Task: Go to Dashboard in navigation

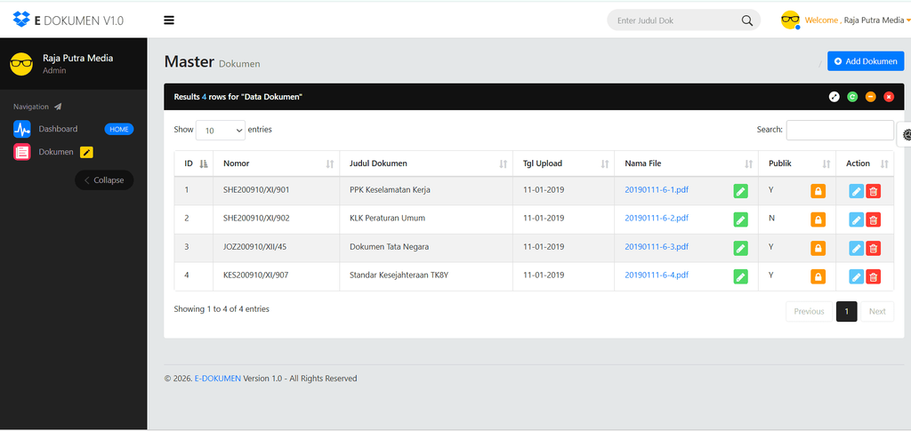Action: pyautogui.click(x=58, y=129)
